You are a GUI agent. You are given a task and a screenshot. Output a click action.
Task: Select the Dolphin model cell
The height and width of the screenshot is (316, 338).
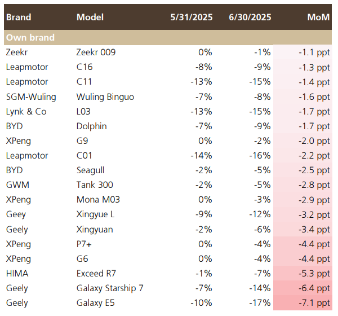pos(91,126)
